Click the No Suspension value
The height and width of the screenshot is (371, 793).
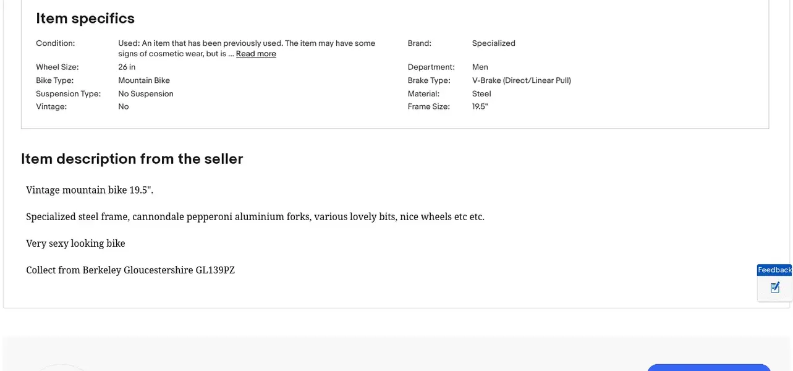click(x=146, y=94)
